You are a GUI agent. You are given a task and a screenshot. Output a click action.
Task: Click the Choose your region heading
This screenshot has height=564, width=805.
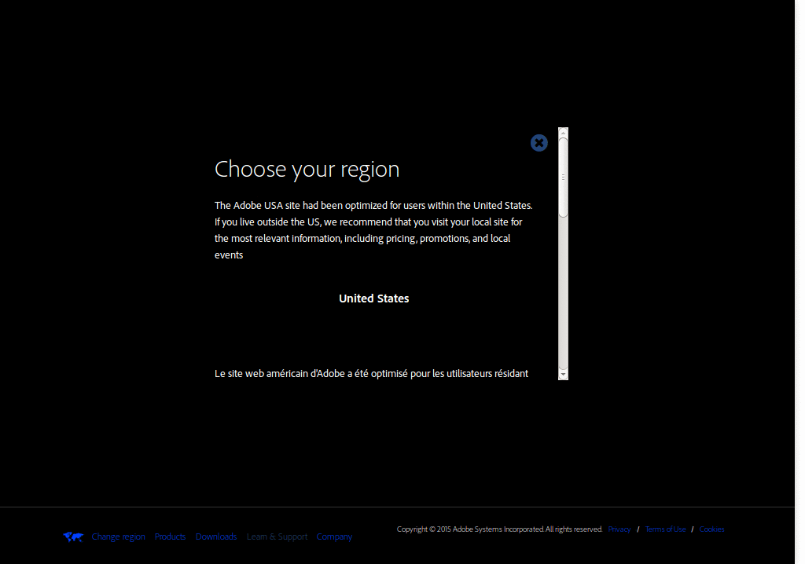[307, 170]
